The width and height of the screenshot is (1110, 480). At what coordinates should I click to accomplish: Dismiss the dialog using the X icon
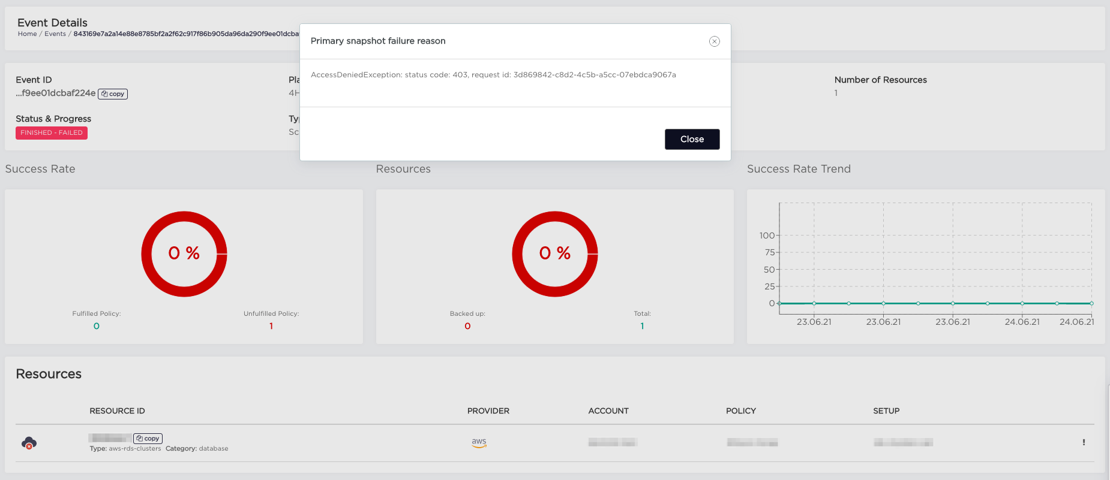[x=714, y=41]
